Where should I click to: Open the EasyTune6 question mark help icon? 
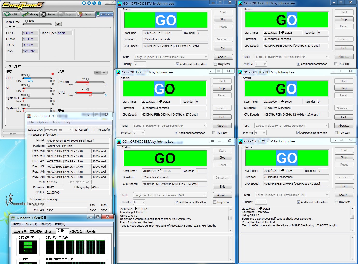pyautogui.click(x=94, y=3)
